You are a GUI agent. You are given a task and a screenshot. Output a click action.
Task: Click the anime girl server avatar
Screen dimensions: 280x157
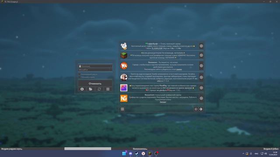pos(124,78)
